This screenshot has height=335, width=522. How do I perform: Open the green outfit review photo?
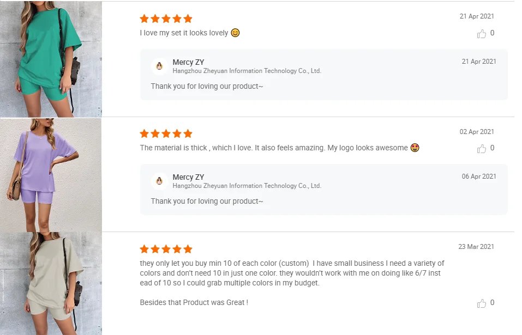point(51,59)
